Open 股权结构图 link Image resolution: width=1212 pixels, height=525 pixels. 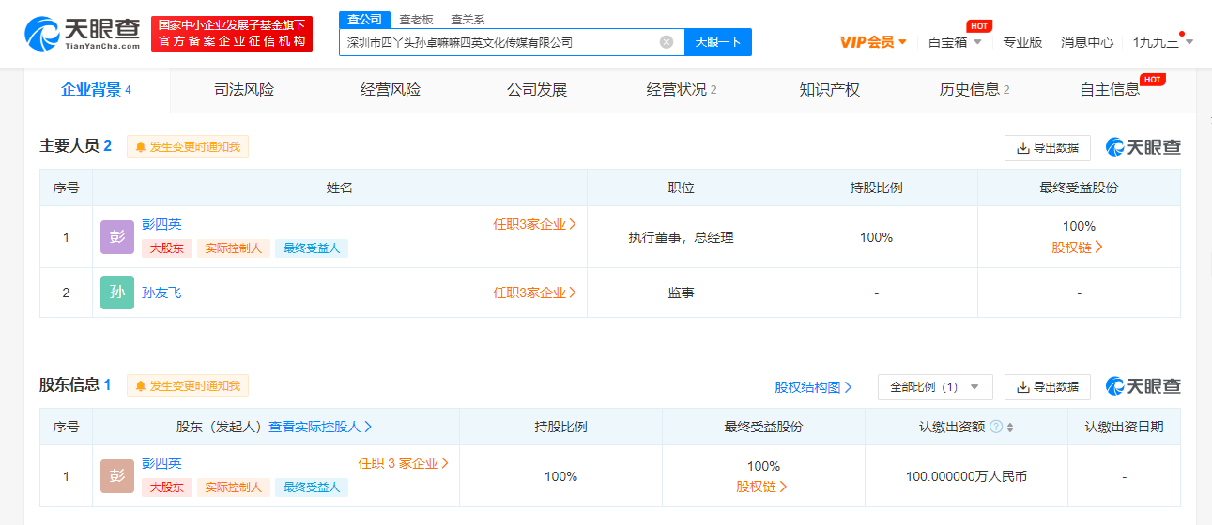[813, 387]
